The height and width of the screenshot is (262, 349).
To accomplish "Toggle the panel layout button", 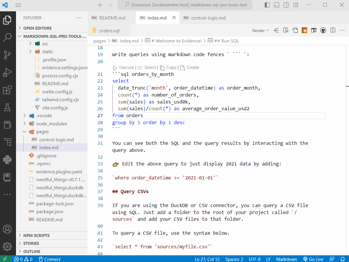I will (x=277, y=5).
